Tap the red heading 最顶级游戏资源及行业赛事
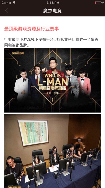The image size is (105, 188). click(32, 29)
